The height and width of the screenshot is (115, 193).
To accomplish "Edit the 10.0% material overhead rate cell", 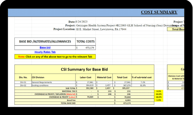I will (x=158, y=94).
